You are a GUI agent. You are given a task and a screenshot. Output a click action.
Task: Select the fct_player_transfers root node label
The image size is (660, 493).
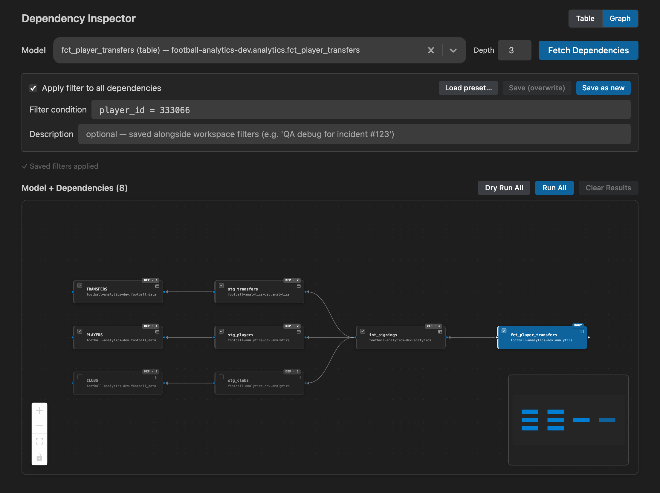pos(534,335)
